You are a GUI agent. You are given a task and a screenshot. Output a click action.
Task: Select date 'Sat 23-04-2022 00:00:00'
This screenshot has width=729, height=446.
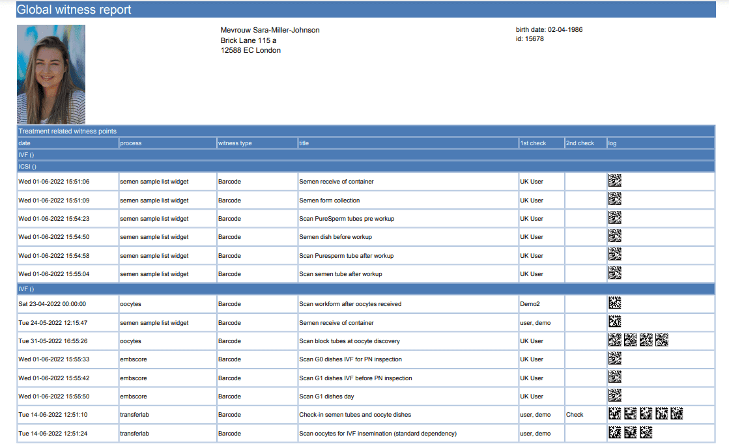52,304
